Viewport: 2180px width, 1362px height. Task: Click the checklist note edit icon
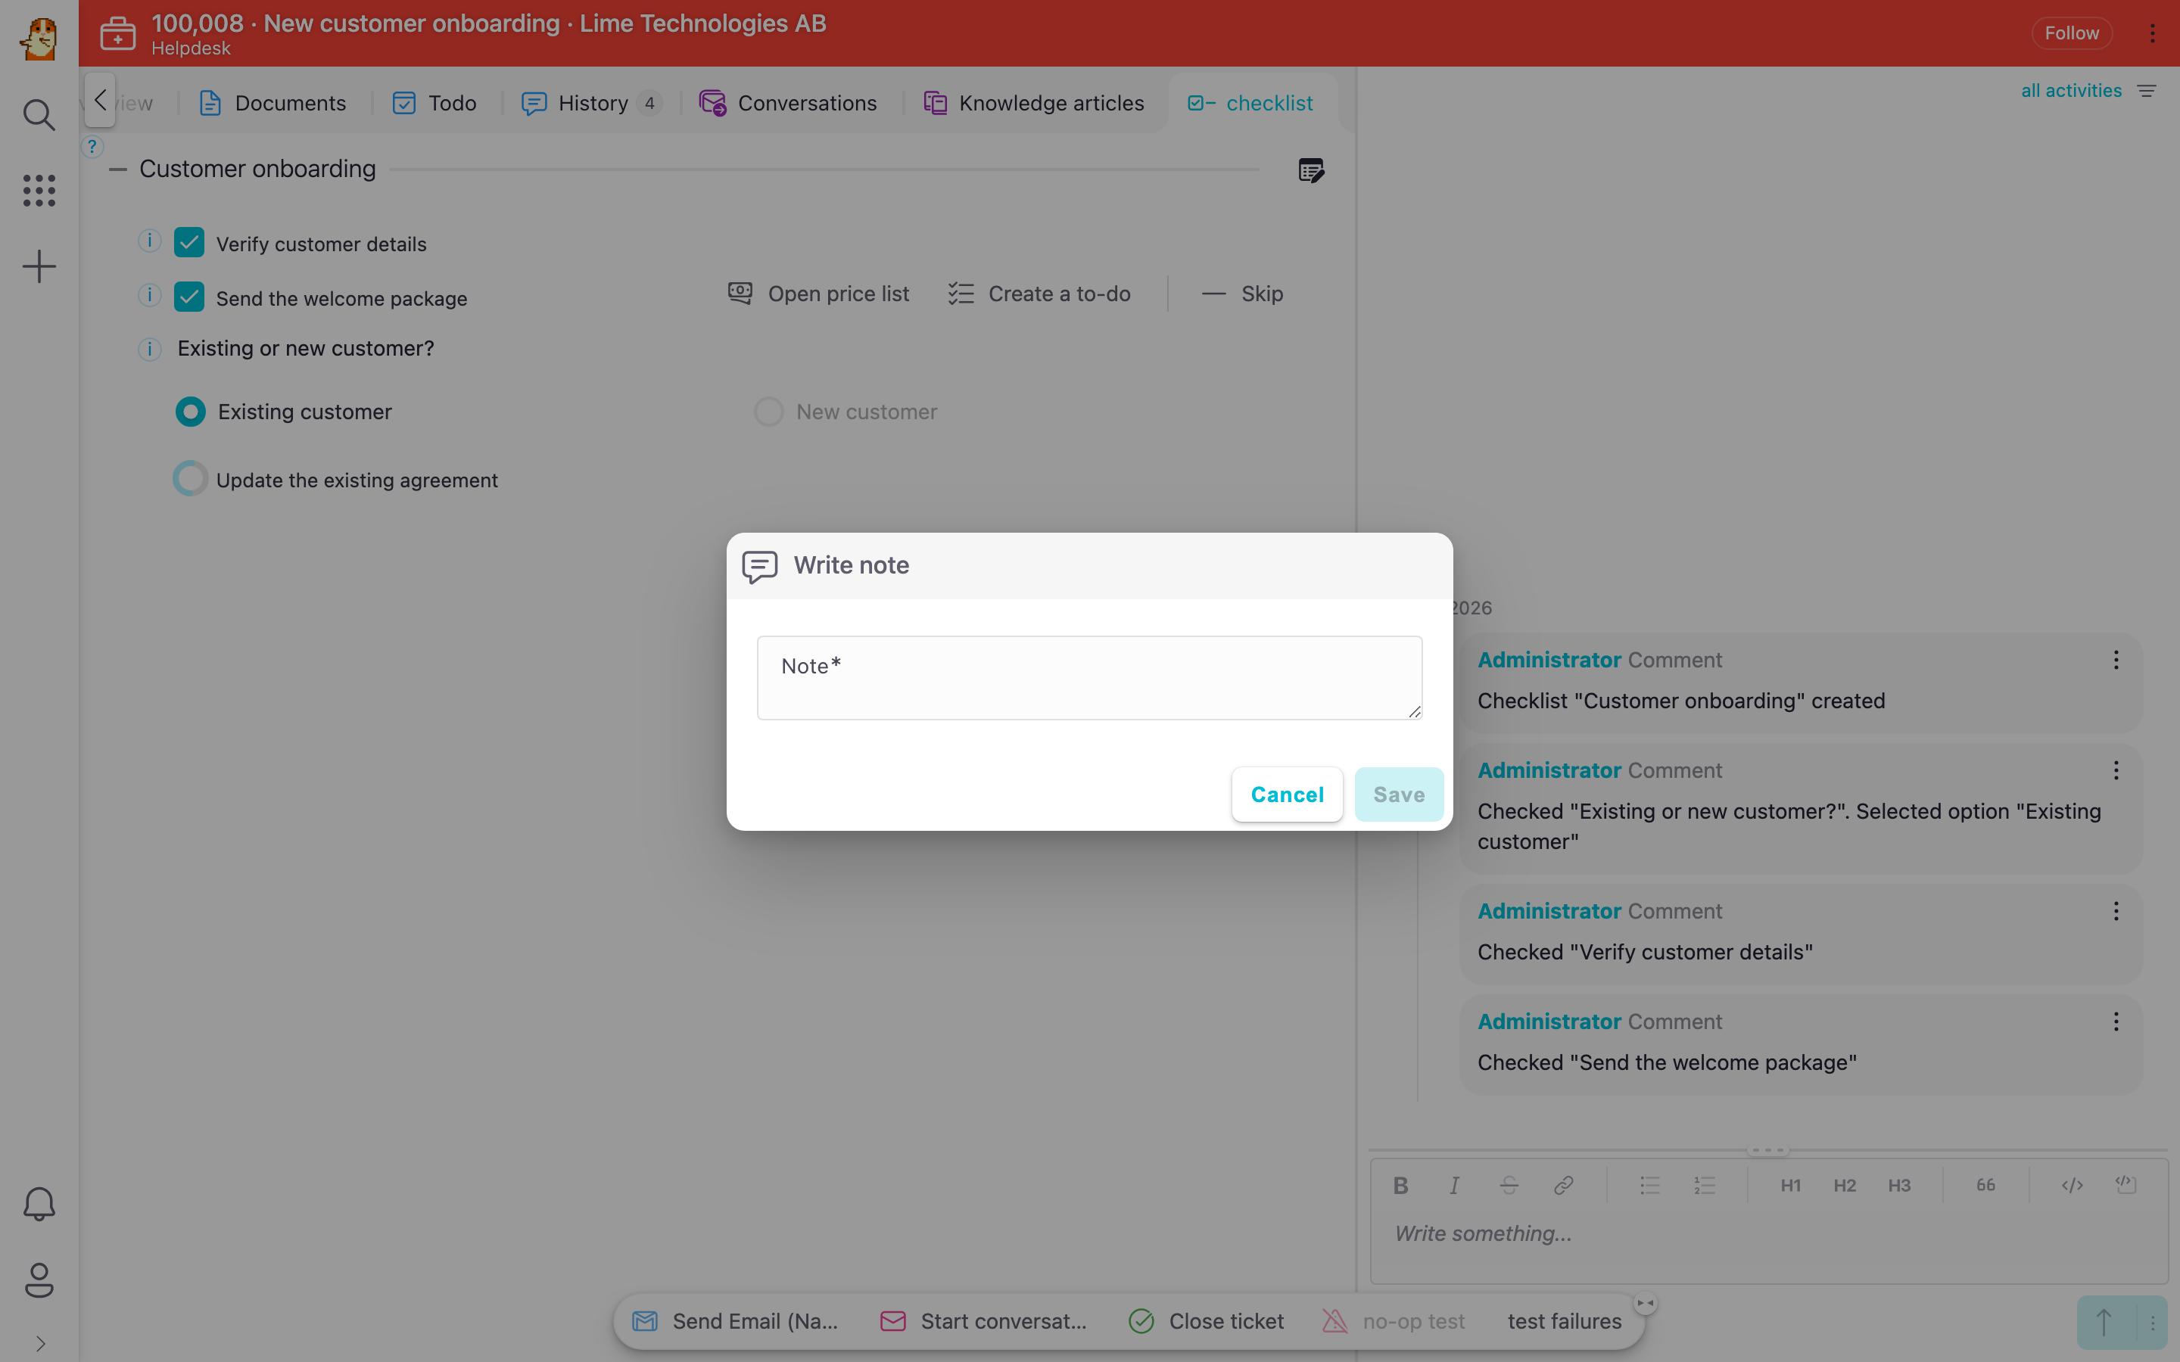1311,169
